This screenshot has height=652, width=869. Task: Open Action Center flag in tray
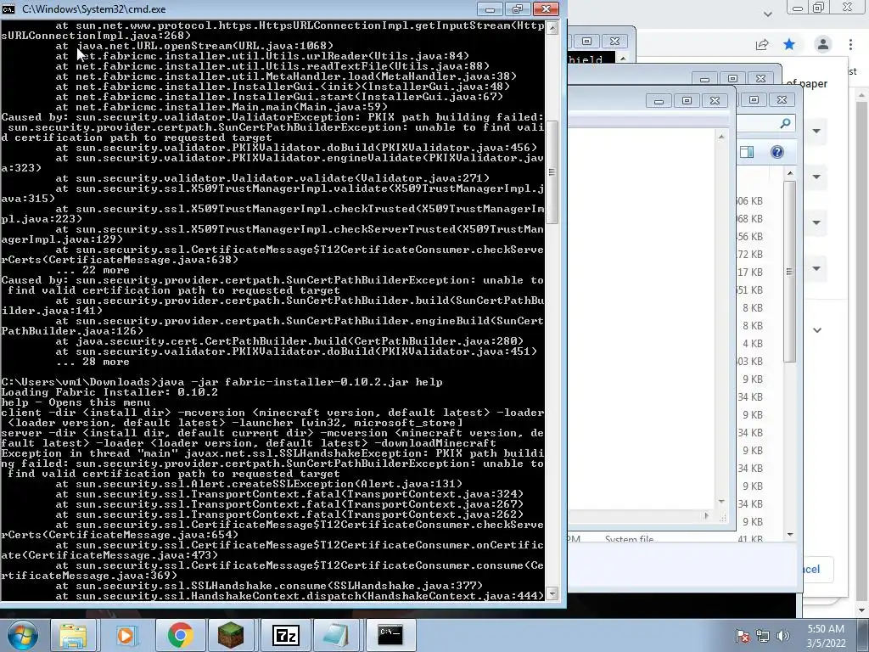(743, 635)
